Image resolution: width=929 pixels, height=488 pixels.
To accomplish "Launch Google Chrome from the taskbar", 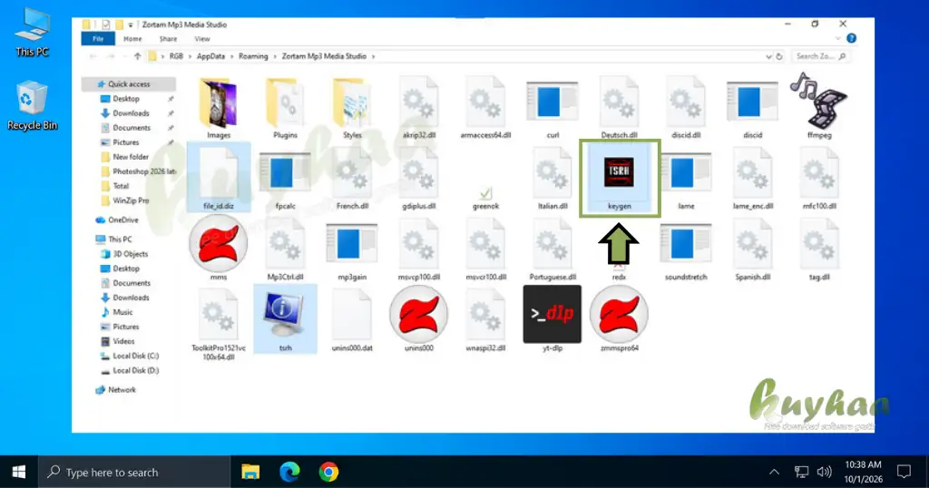I will (x=328, y=472).
